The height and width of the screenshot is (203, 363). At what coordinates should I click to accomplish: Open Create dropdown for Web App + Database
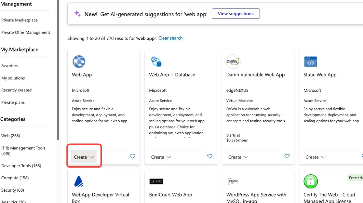(161, 157)
